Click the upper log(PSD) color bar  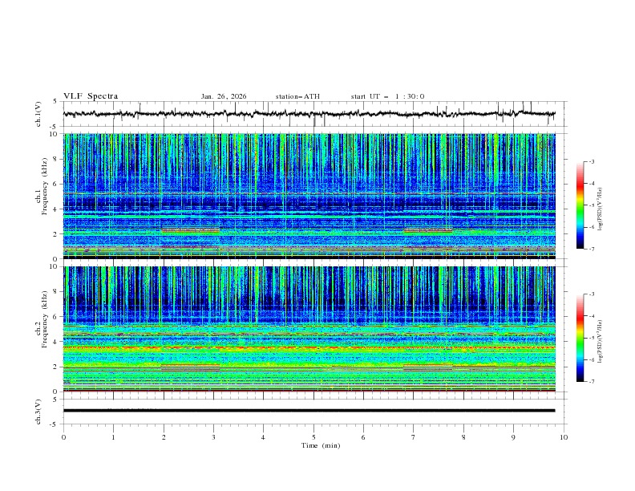pyautogui.click(x=580, y=205)
